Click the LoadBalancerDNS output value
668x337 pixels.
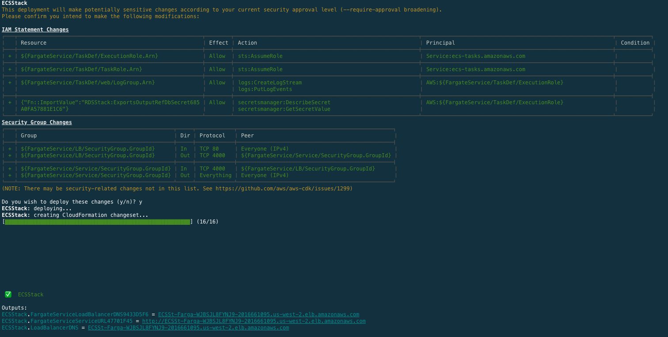[x=188, y=327]
